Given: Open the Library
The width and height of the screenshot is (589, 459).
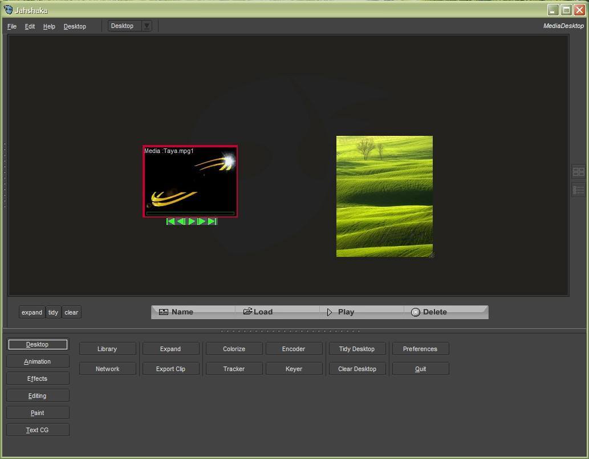Looking at the screenshot, I should [x=107, y=349].
